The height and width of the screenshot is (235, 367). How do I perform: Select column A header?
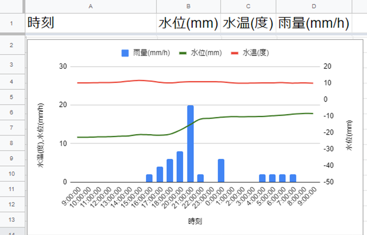click(91, 6)
